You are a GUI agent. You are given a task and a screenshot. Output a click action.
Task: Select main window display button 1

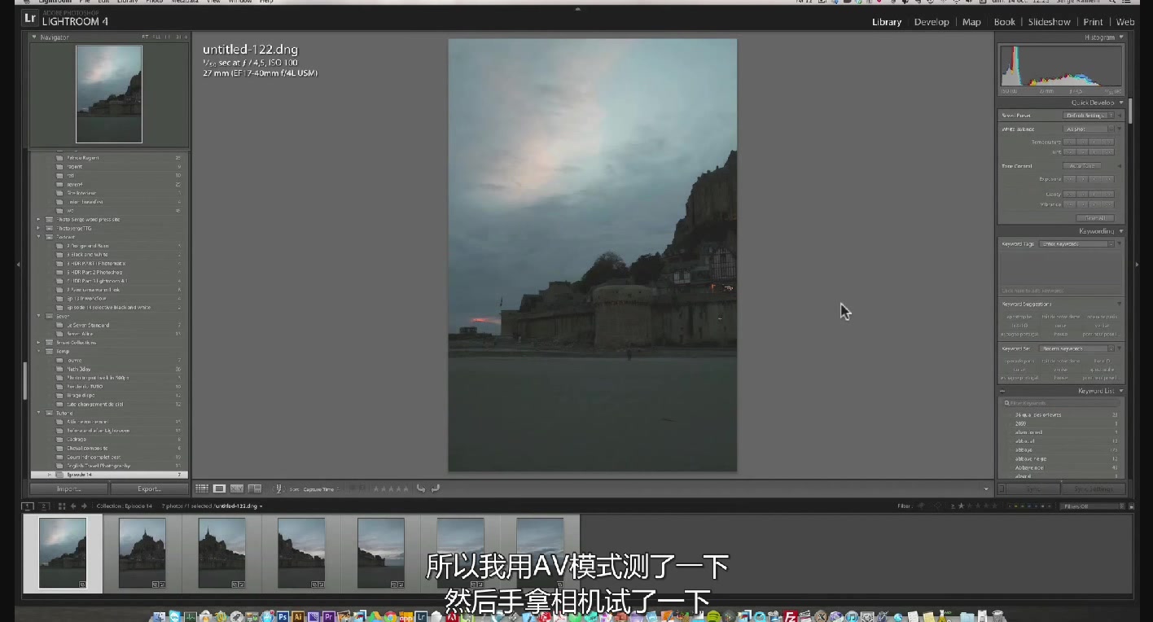(x=28, y=506)
